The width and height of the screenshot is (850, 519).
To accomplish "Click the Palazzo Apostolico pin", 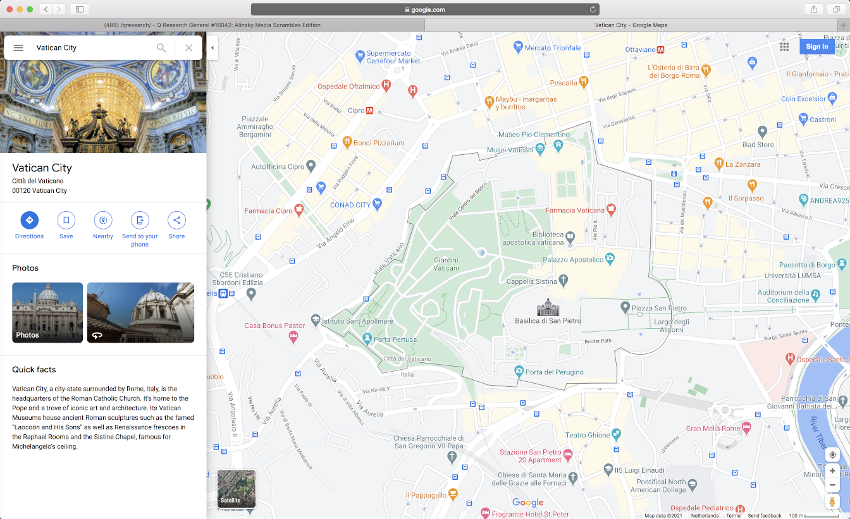I will (x=610, y=258).
